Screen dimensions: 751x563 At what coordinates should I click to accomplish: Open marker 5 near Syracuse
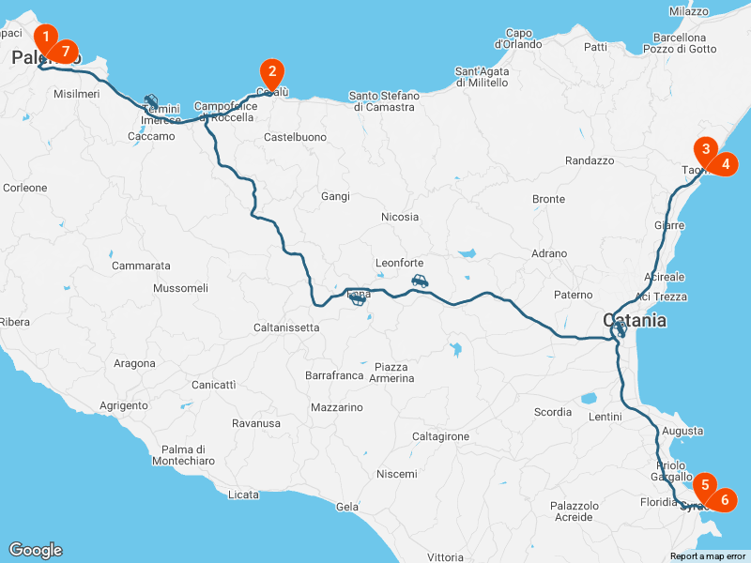coord(705,486)
